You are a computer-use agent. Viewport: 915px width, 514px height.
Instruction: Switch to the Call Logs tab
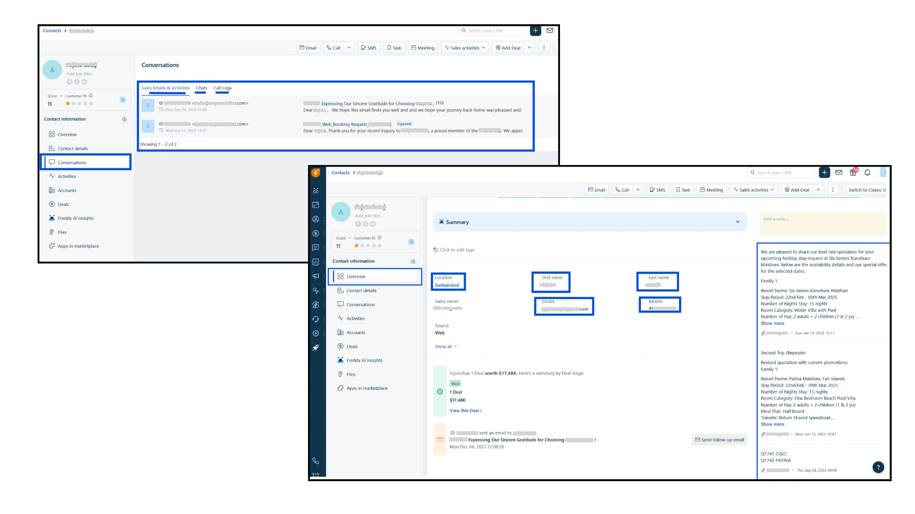pyautogui.click(x=223, y=88)
